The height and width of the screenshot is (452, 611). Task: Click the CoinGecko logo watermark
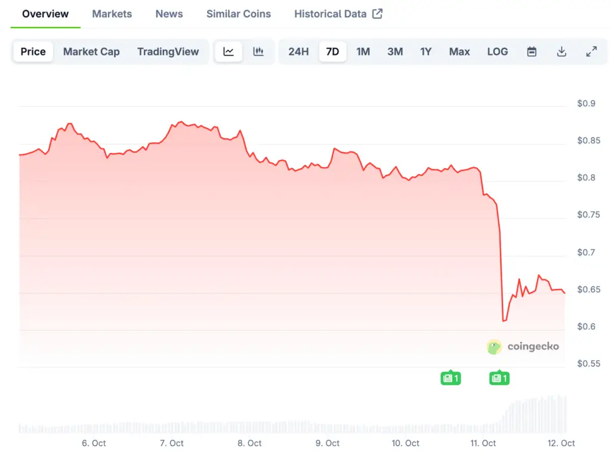click(523, 346)
